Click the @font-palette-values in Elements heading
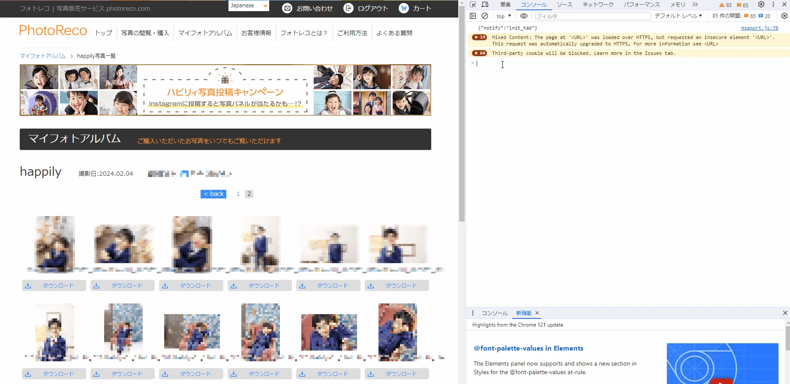 pos(529,348)
